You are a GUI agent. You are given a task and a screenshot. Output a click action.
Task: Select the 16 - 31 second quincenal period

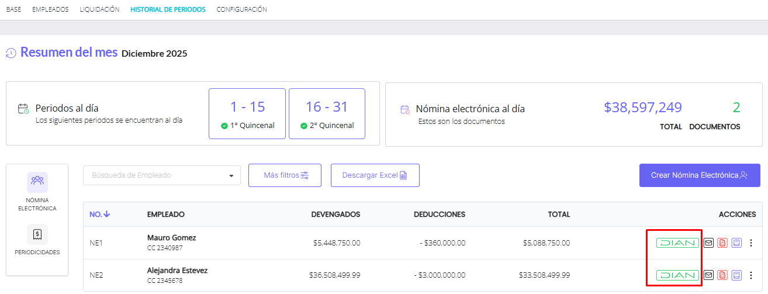click(x=327, y=113)
